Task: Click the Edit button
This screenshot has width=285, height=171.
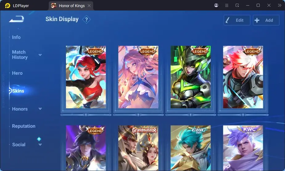Action: coord(237,20)
